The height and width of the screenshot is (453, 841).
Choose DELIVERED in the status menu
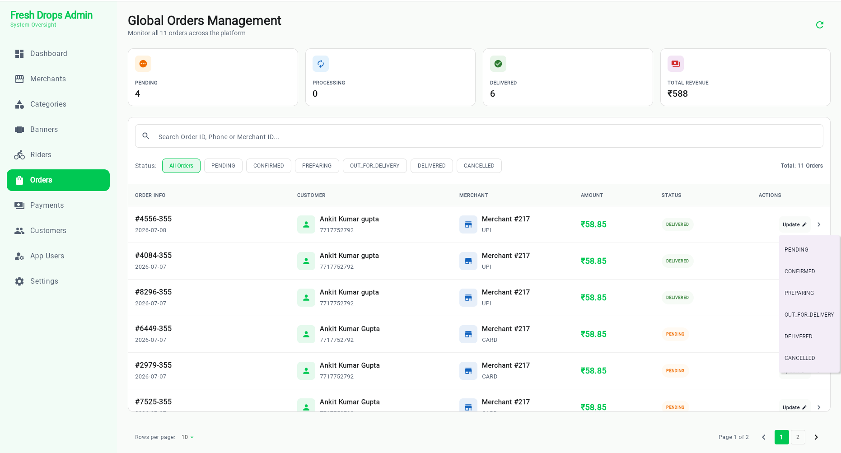[809, 336]
